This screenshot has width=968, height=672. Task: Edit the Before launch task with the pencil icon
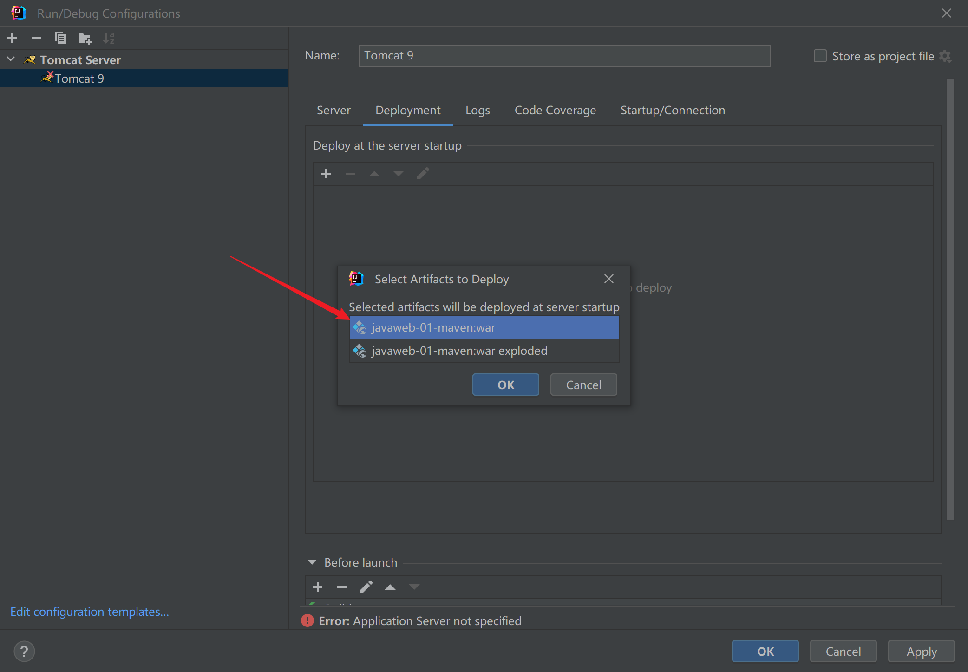pos(366,587)
